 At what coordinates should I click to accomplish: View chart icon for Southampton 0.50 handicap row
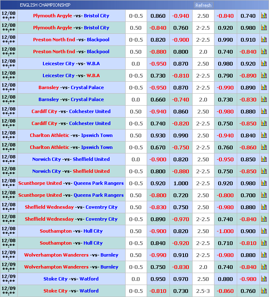click(x=264, y=231)
